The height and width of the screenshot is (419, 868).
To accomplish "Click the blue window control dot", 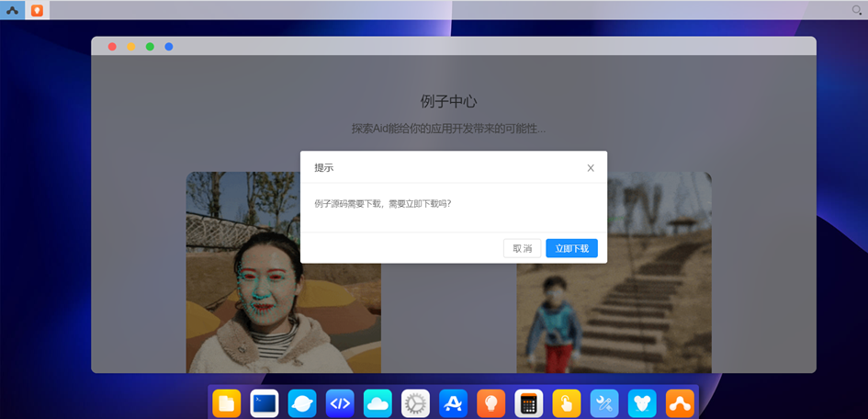I will pos(169,47).
